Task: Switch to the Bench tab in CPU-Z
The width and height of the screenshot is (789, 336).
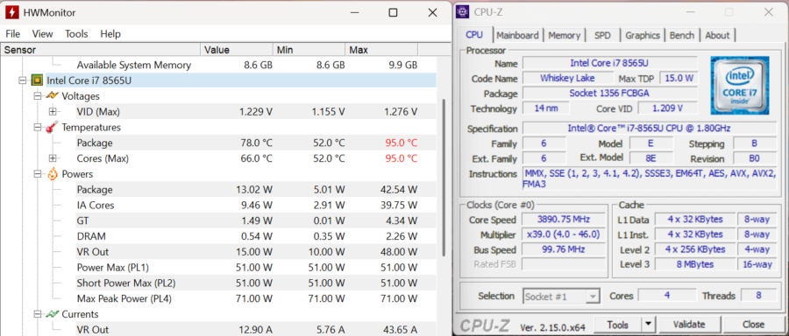Action: point(682,35)
